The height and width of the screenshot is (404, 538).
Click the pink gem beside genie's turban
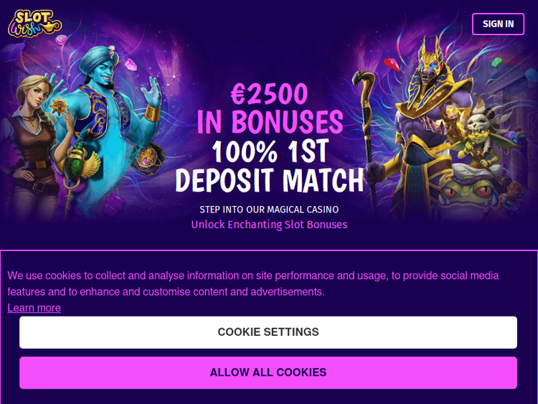coord(131,65)
